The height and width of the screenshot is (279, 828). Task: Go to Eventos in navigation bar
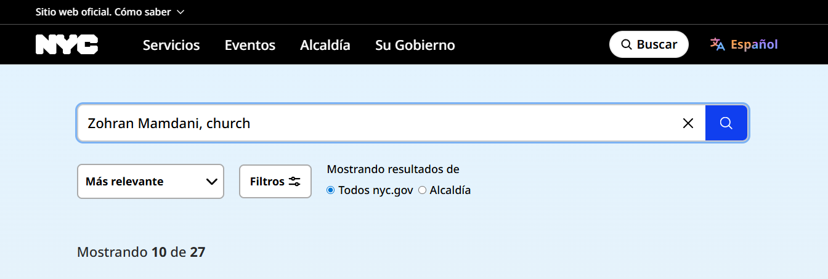250,45
